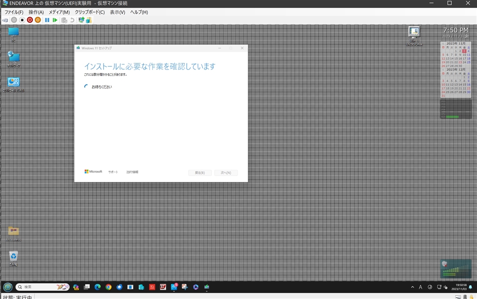Click the 次へ(N) button in Setup
This screenshot has height=299, width=477.
(x=226, y=173)
